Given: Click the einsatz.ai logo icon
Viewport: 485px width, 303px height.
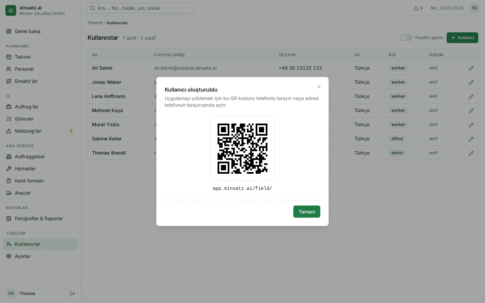Looking at the screenshot, I should point(11,10).
